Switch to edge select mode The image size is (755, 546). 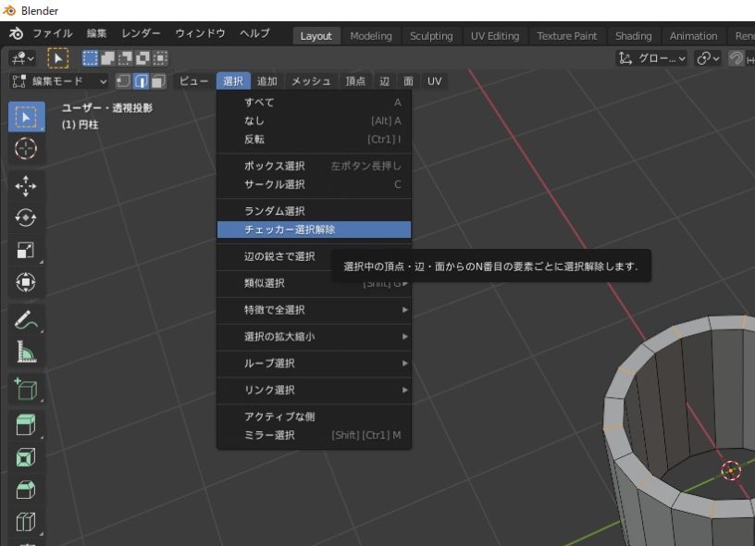[141, 81]
